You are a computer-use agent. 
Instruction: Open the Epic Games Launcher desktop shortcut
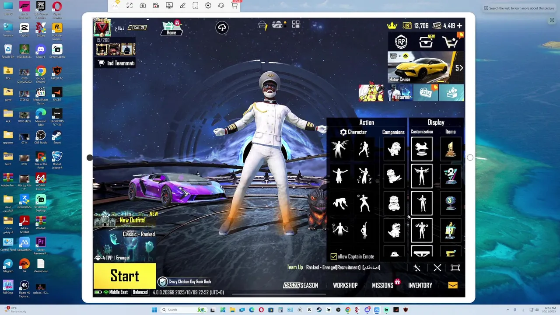(x=41, y=10)
